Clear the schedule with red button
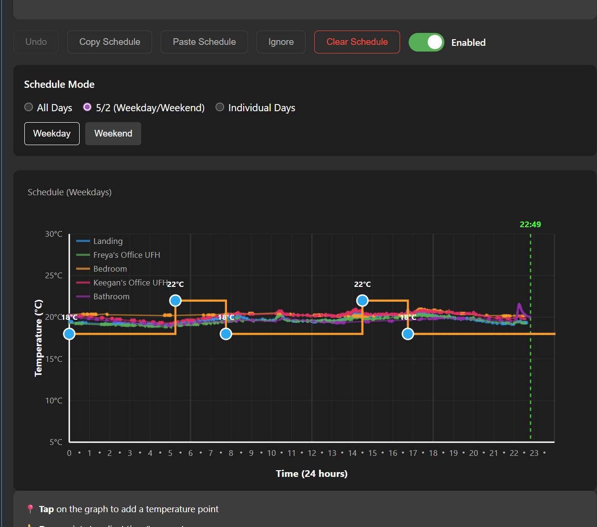Viewport: 597px width, 527px height. point(357,42)
